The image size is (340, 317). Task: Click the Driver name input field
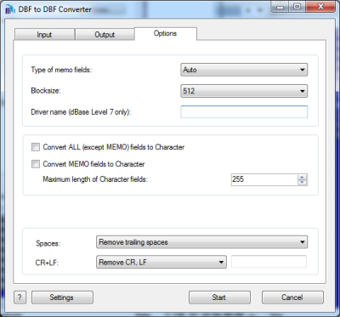[244, 112]
